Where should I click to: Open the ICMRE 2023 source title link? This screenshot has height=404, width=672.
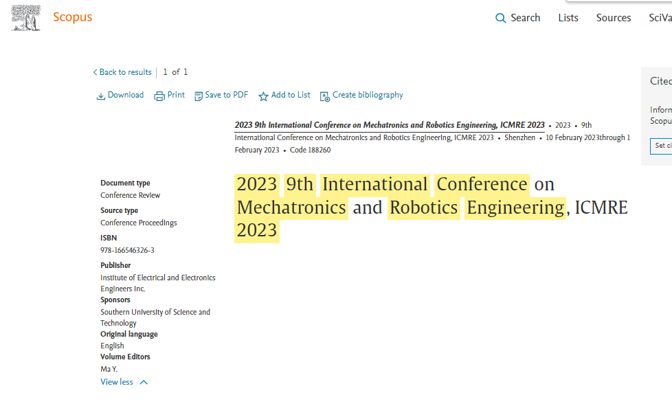coord(389,125)
